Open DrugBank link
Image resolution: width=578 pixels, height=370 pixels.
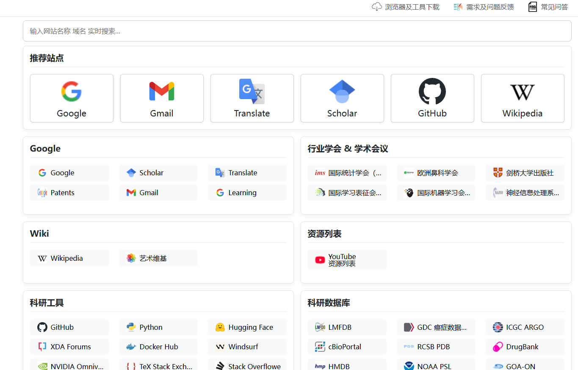pos(525,347)
